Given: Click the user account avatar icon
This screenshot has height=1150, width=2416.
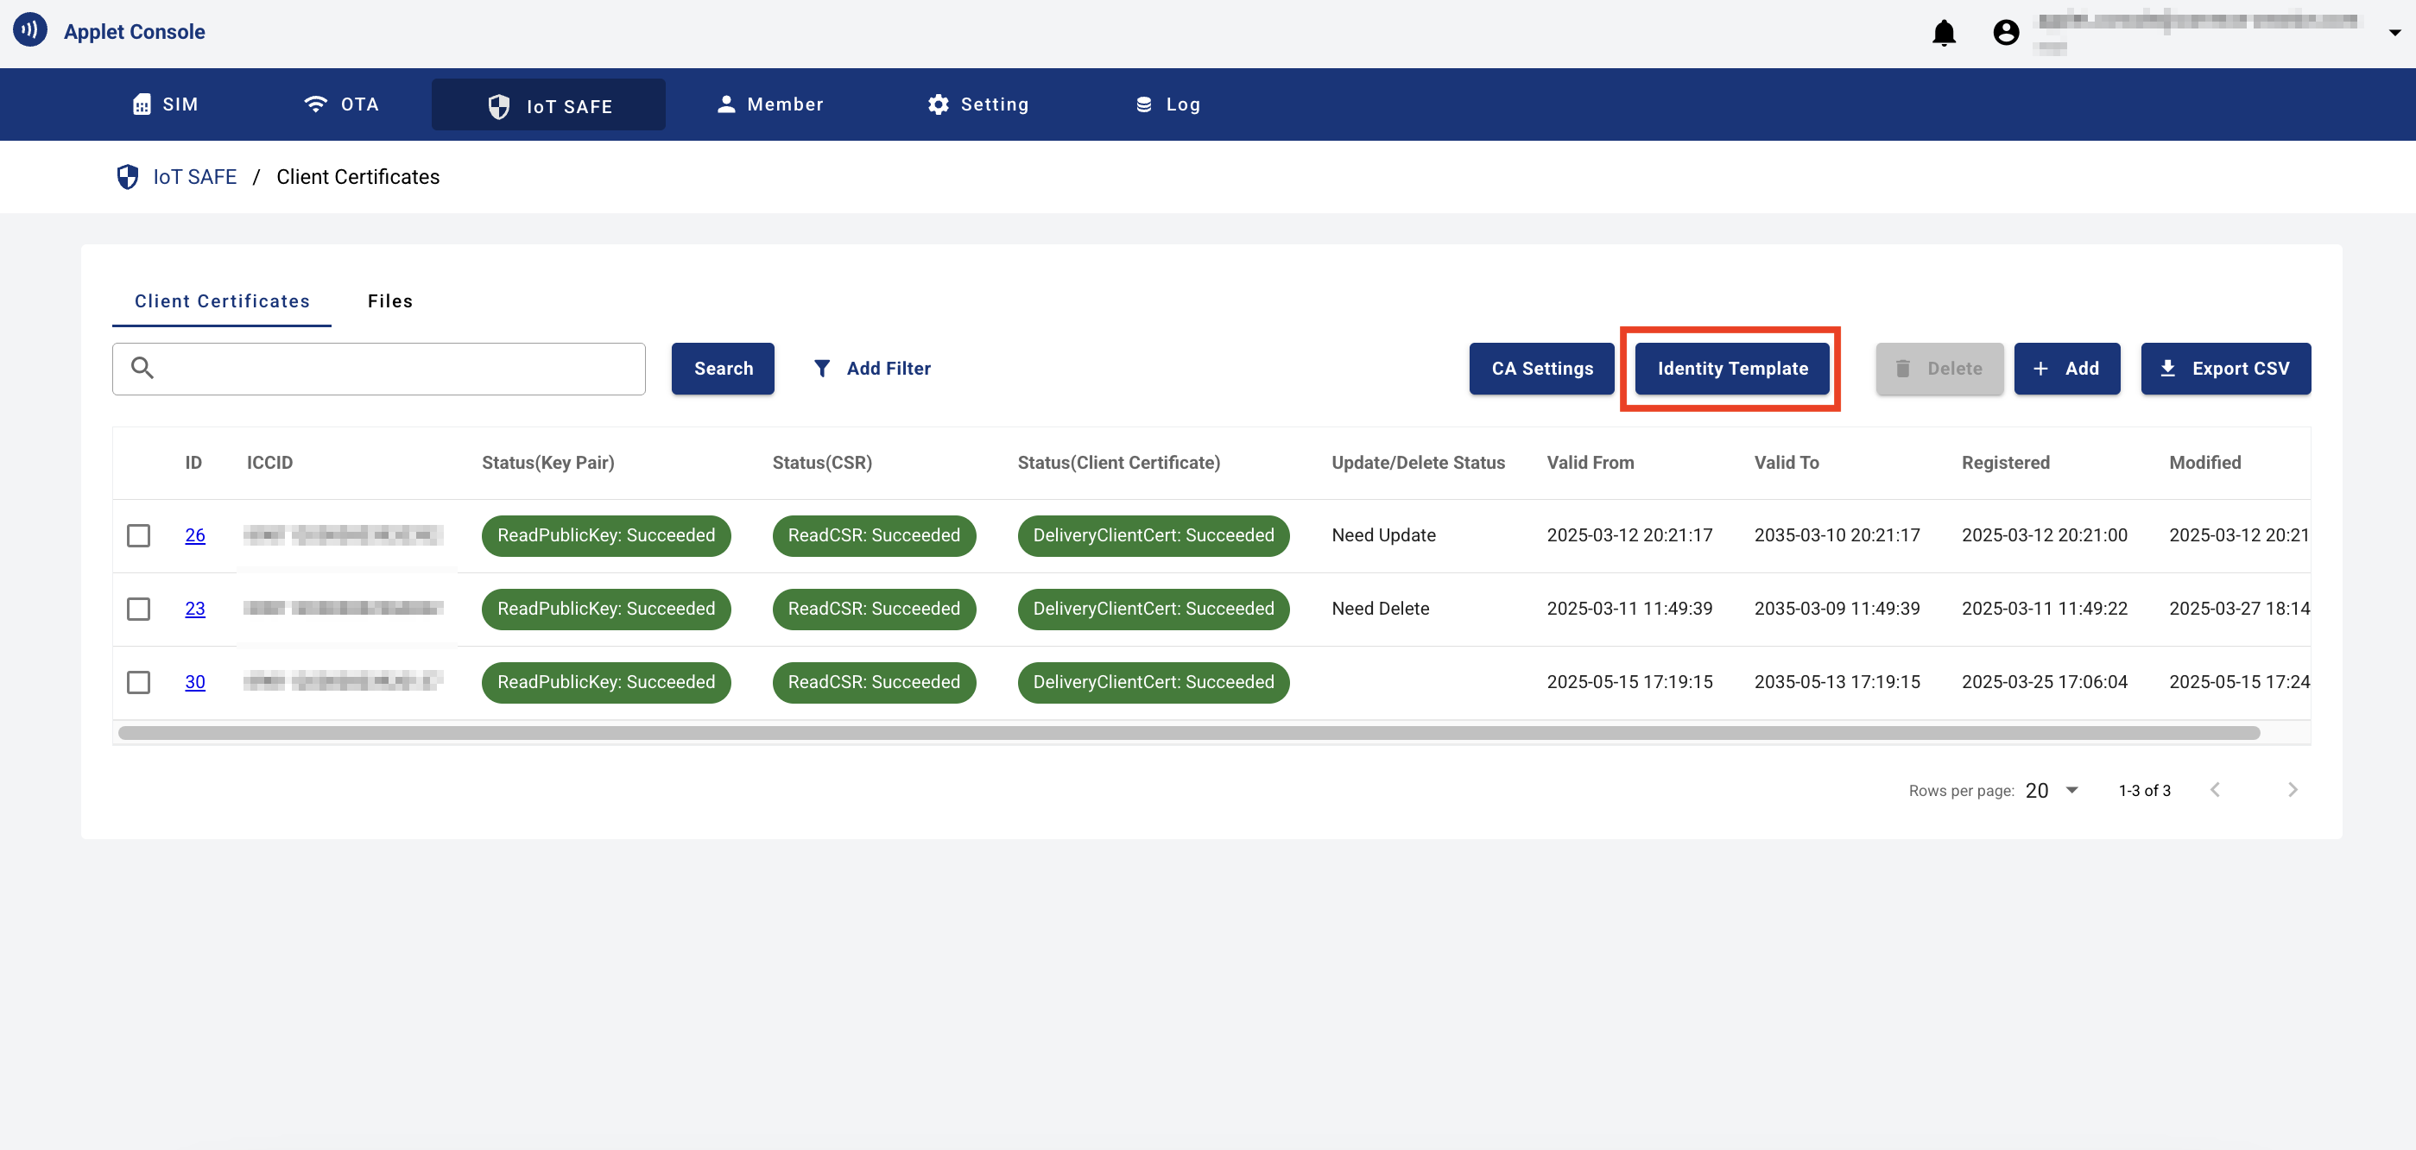Looking at the screenshot, I should point(2005,33).
